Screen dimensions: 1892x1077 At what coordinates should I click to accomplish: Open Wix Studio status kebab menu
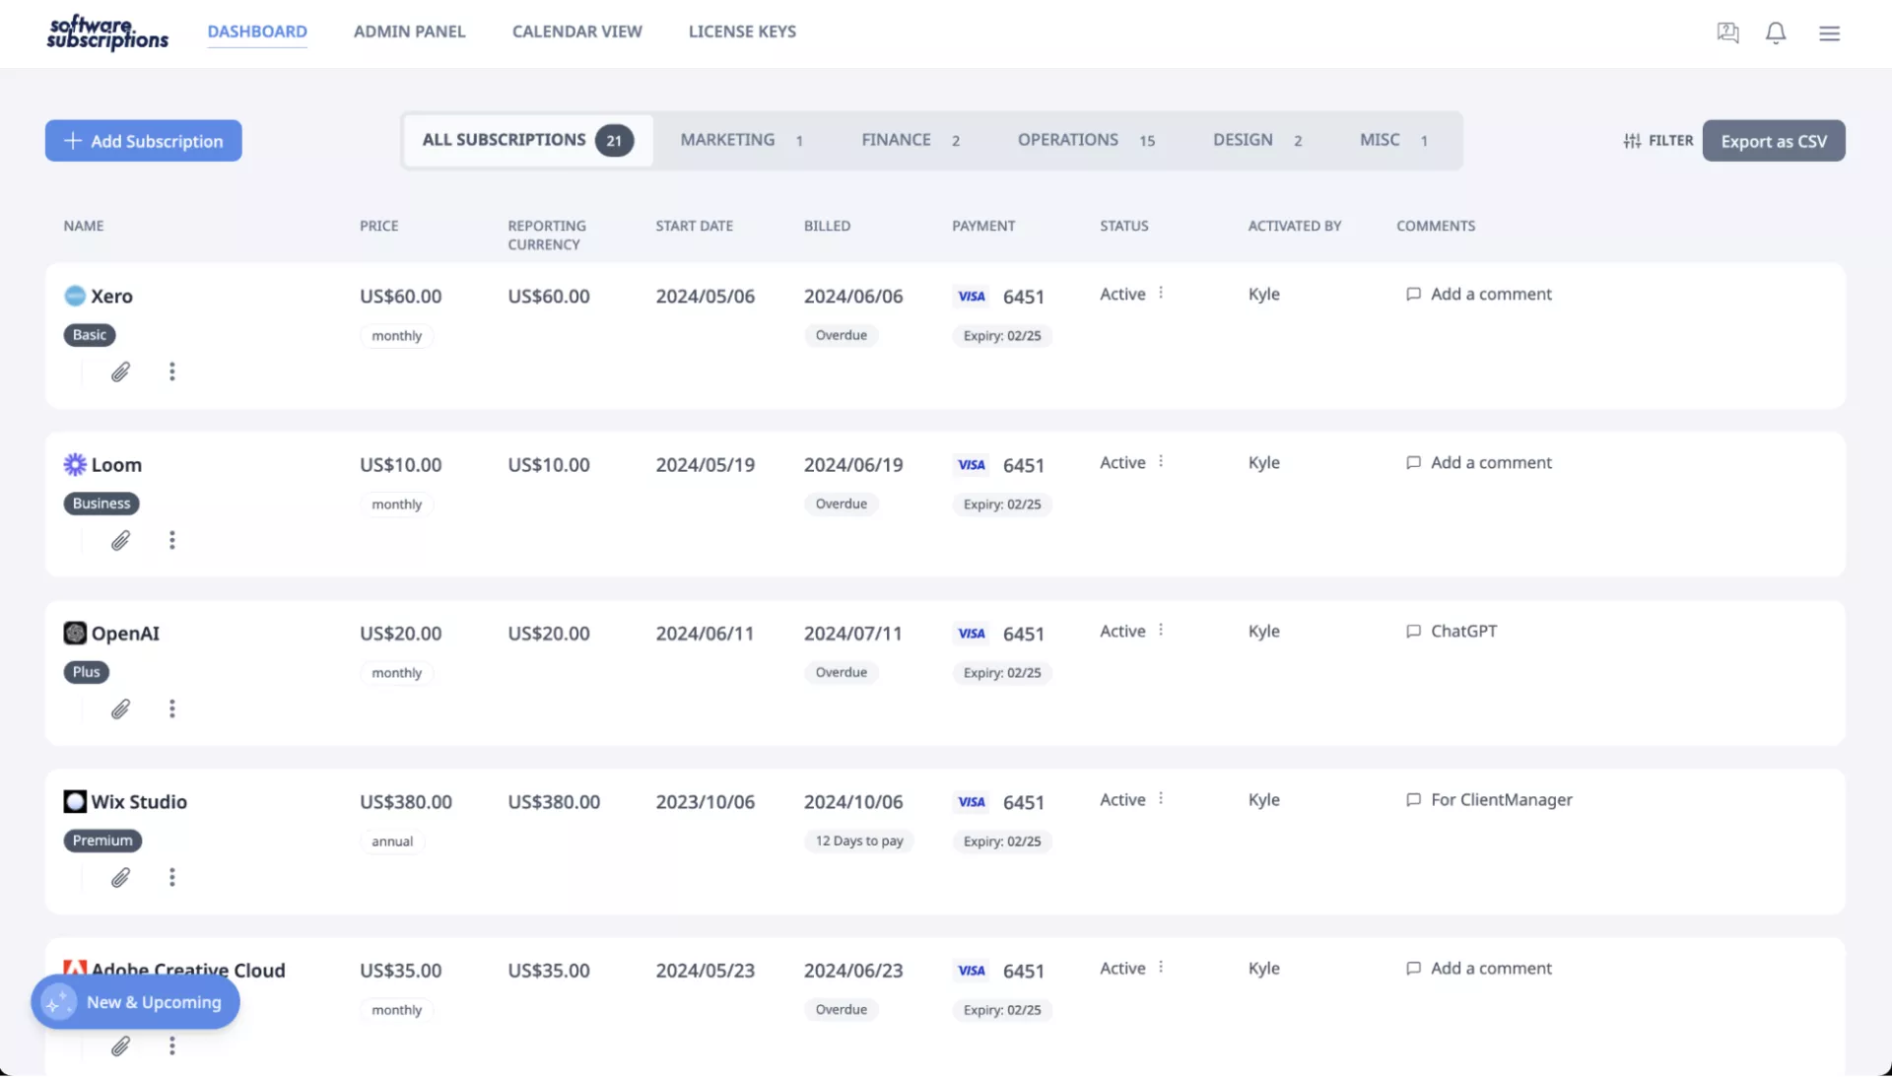(x=1161, y=799)
